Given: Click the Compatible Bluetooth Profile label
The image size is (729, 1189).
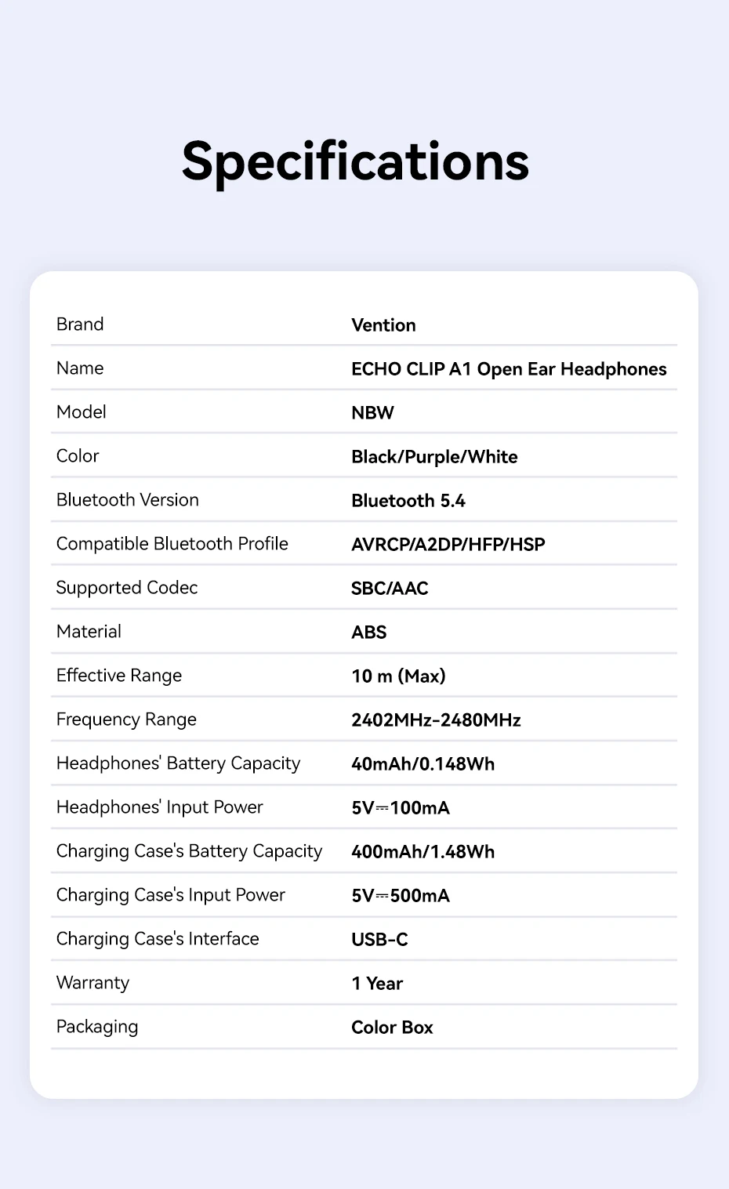Looking at the screenshot, I should coord(172,544).
